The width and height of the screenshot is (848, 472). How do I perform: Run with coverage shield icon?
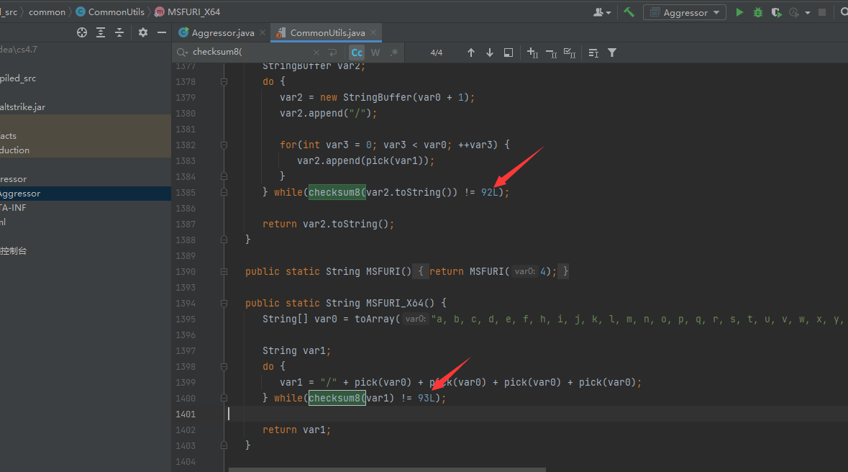(x=776, y=12)
